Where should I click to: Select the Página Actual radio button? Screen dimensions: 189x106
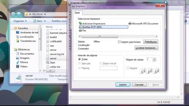[101, 63]
